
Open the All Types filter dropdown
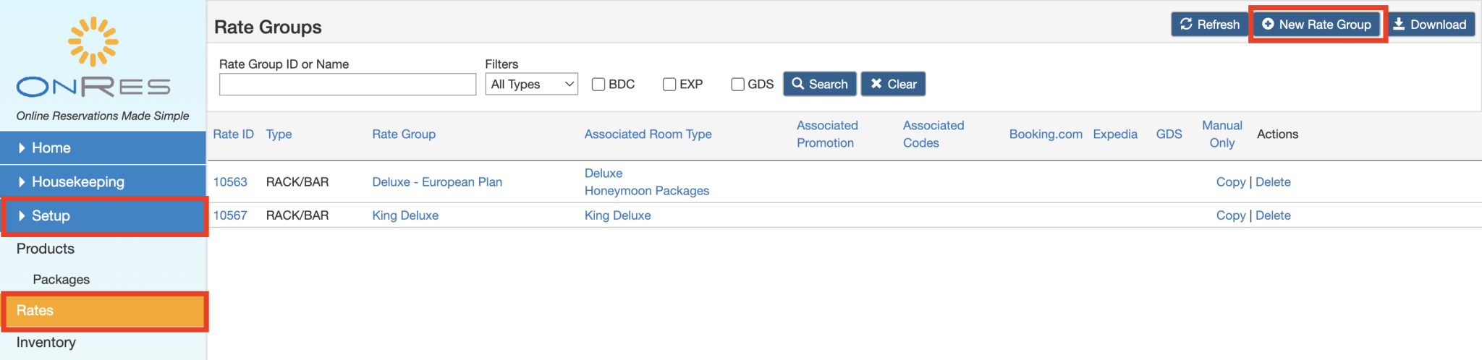[531, 85]
